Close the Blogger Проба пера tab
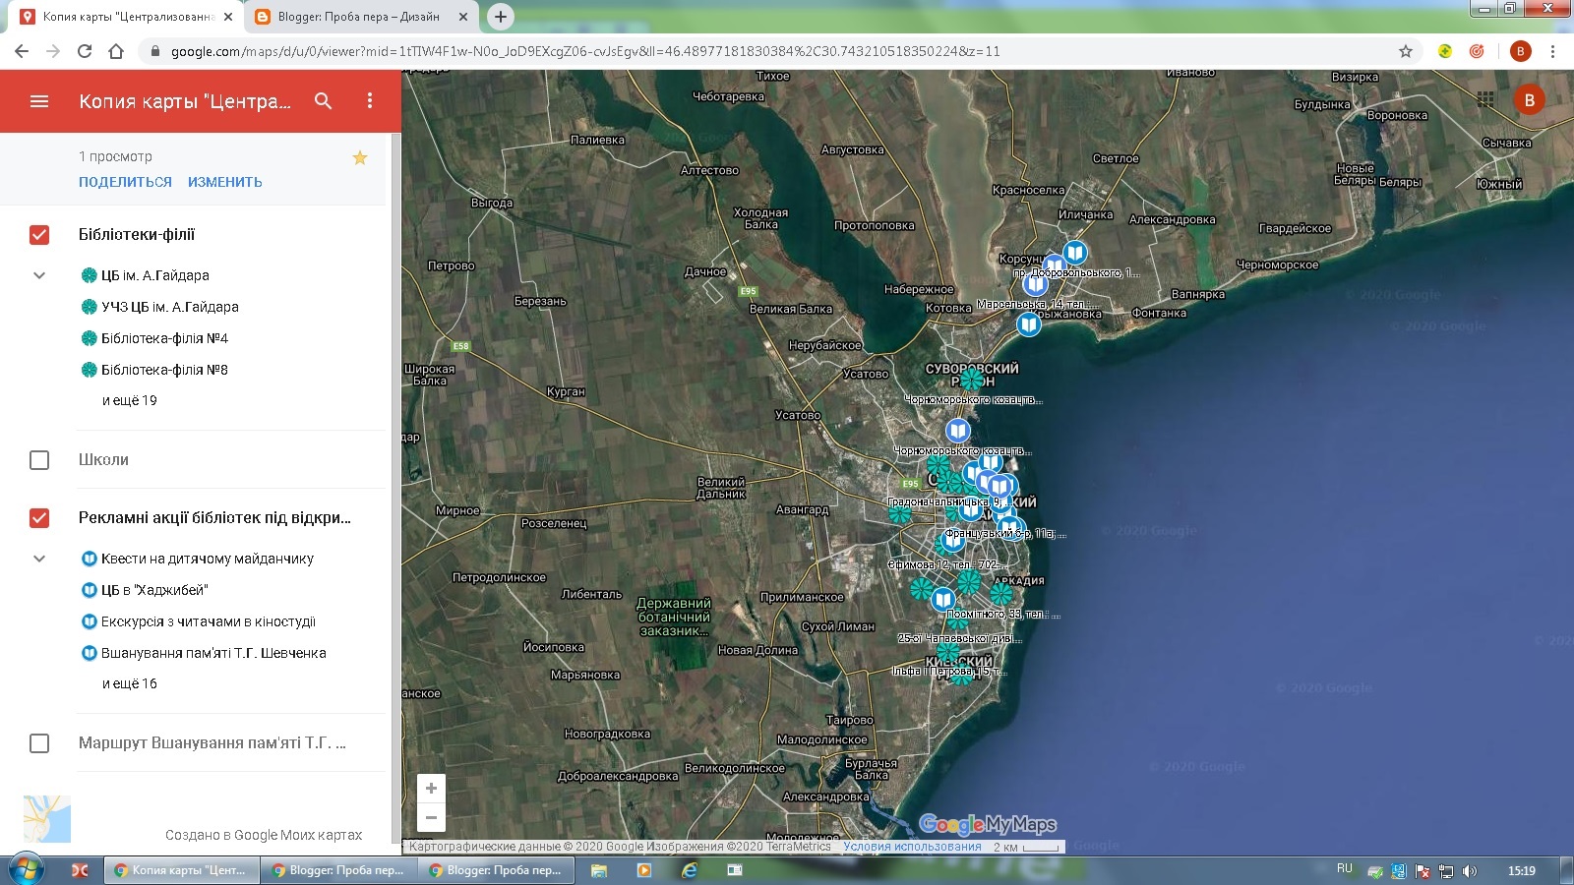The height and width of the screenshot is (885, 1574). point(463,17)
